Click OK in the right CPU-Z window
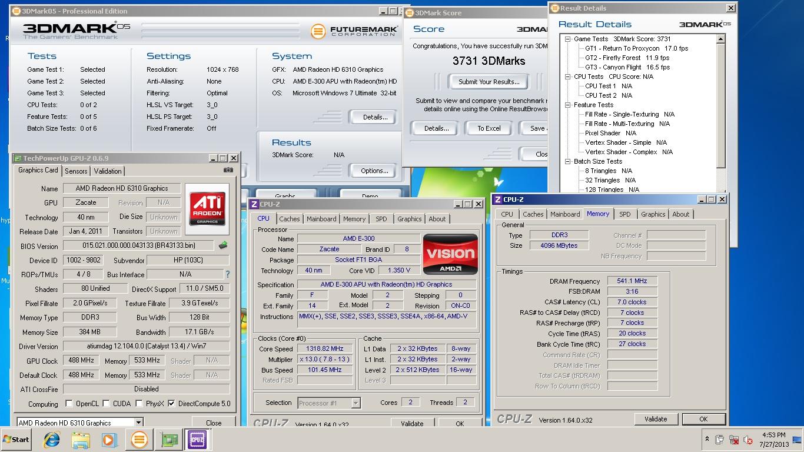 click(703, 419)
